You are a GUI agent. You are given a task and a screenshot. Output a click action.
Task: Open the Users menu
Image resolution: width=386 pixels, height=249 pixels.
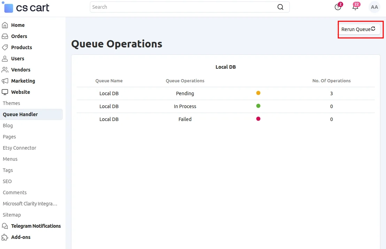click(17, 59)
